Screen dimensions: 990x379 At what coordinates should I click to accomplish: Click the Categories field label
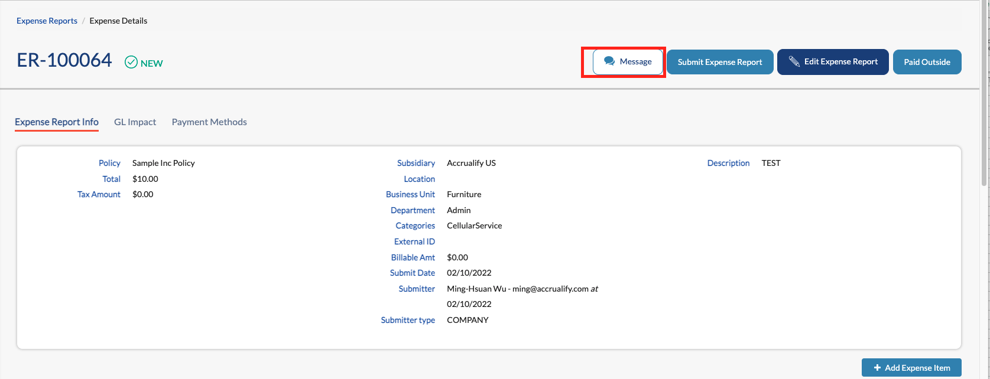pyautogui.click(x=415, y=226)
